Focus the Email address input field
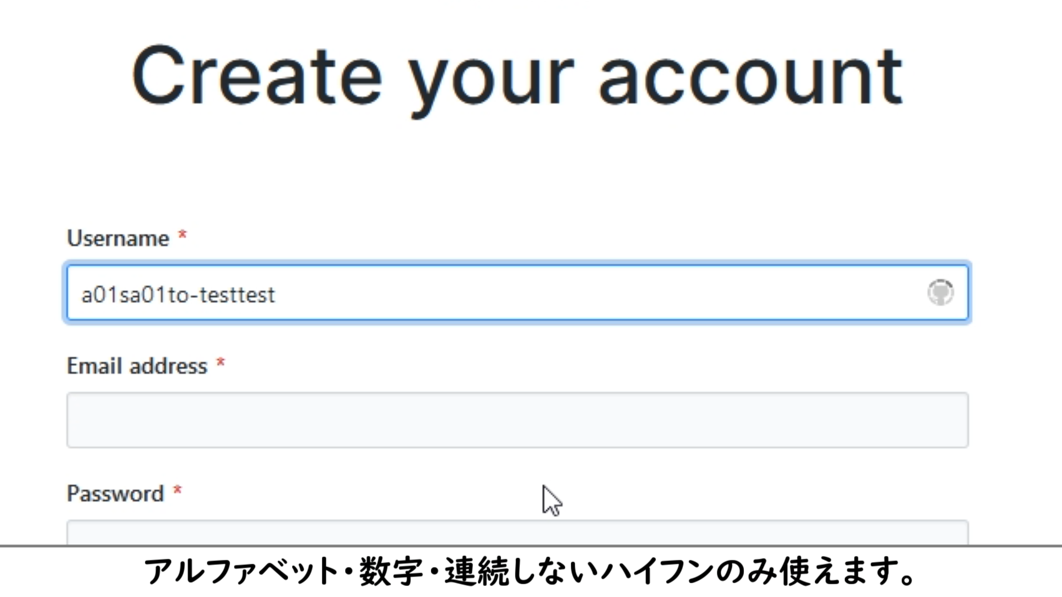Viewport: 1062px width, 597px height. (x=517, y=420)
